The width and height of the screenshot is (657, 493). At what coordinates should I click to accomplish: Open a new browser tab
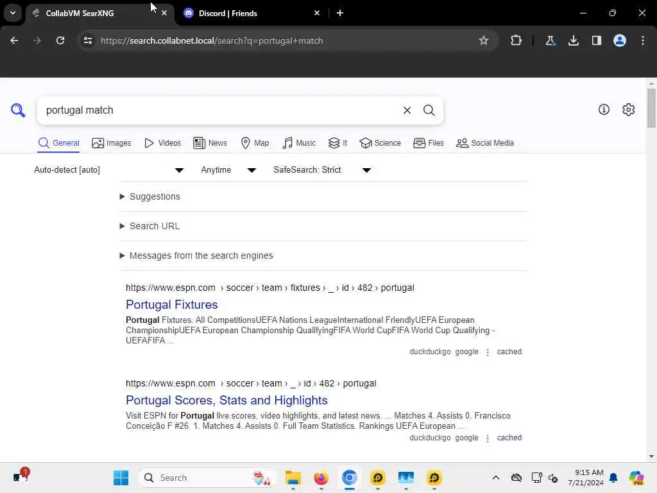340,13
